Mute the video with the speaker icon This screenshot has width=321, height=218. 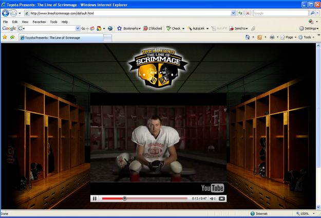point(213,198)
